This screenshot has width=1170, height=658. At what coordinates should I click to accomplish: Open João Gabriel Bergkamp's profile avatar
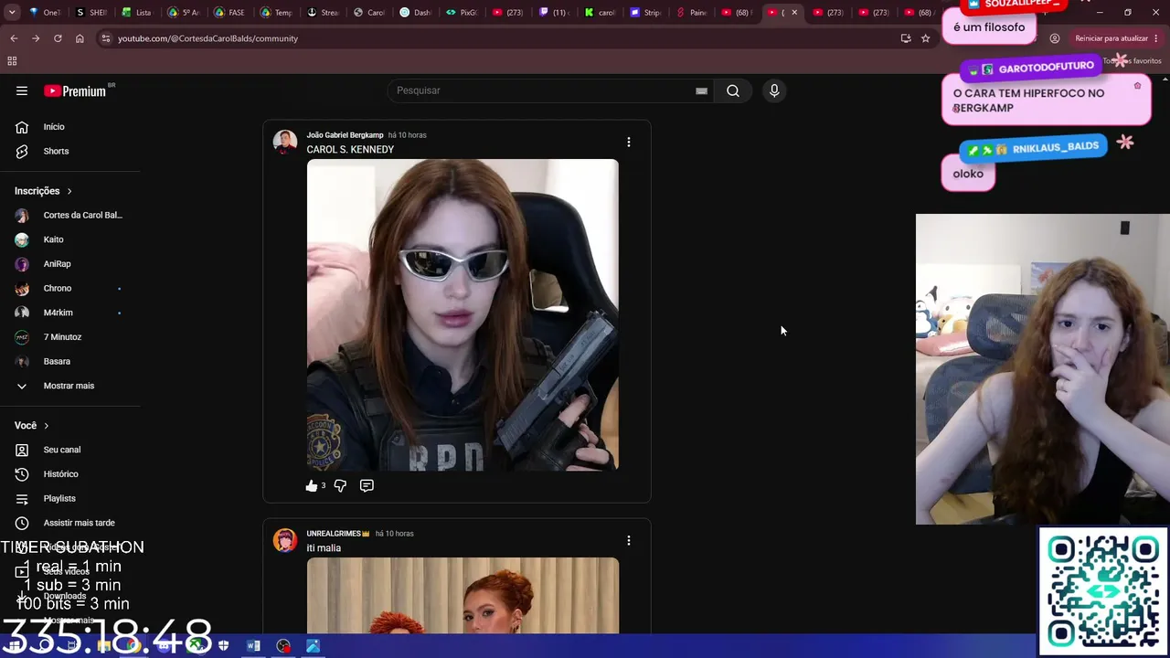285,142
